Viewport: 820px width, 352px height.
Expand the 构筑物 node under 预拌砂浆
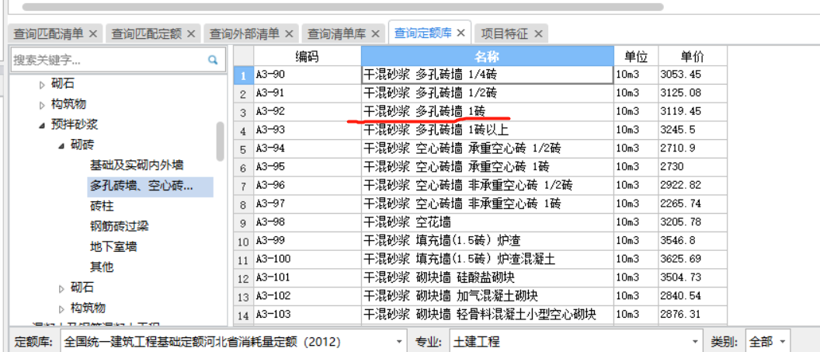(61, 308)
